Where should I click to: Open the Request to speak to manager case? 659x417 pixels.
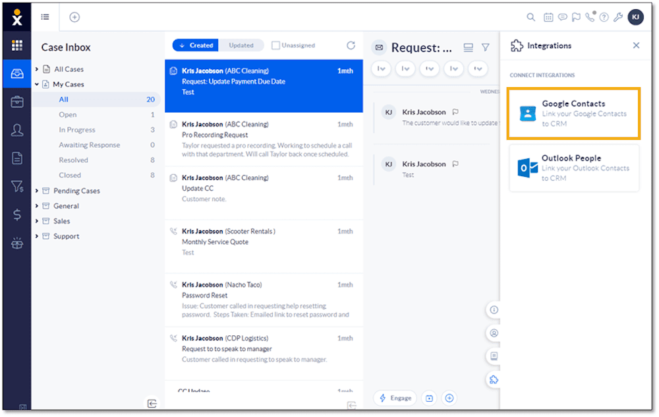(264, 353)
